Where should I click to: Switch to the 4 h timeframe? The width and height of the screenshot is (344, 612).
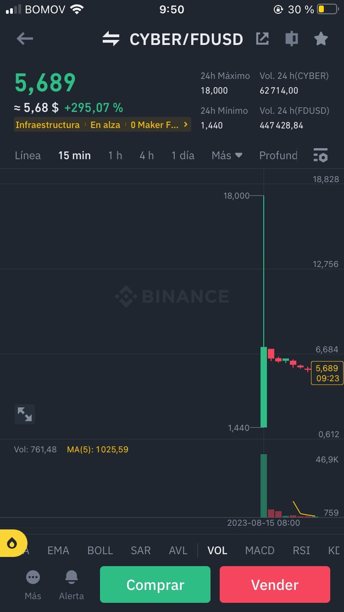147,156
